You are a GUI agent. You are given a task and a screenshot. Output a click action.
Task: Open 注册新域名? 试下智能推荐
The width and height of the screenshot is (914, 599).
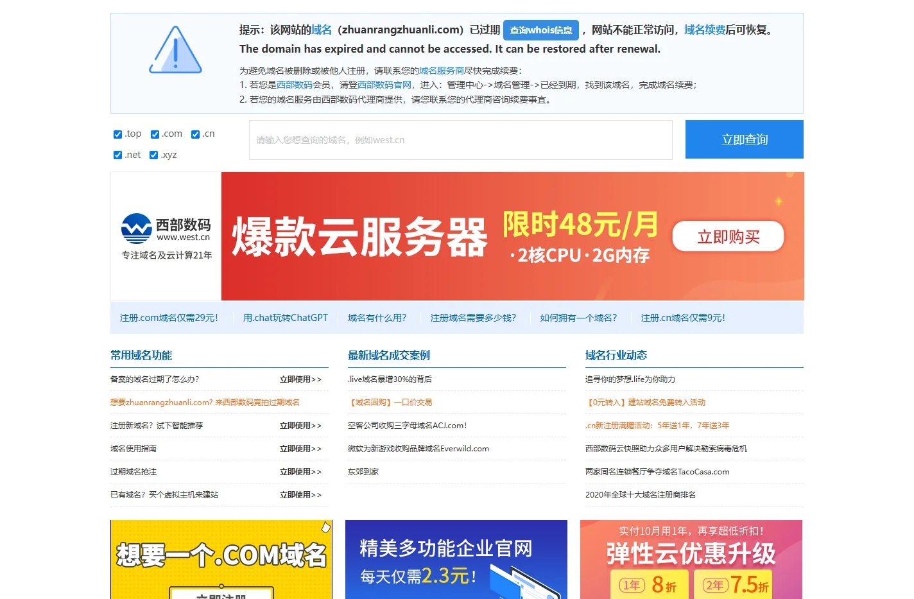coord(157,426)
